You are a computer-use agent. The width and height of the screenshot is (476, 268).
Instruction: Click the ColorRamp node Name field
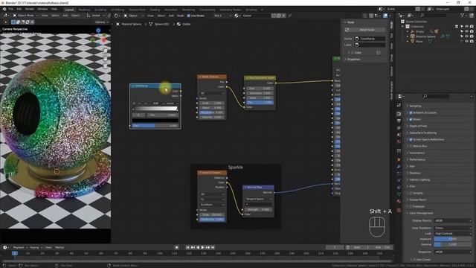(370, 39)
